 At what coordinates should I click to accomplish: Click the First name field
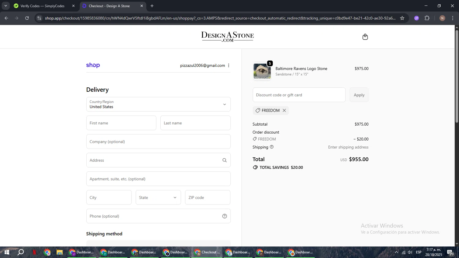tap(121, 123)
